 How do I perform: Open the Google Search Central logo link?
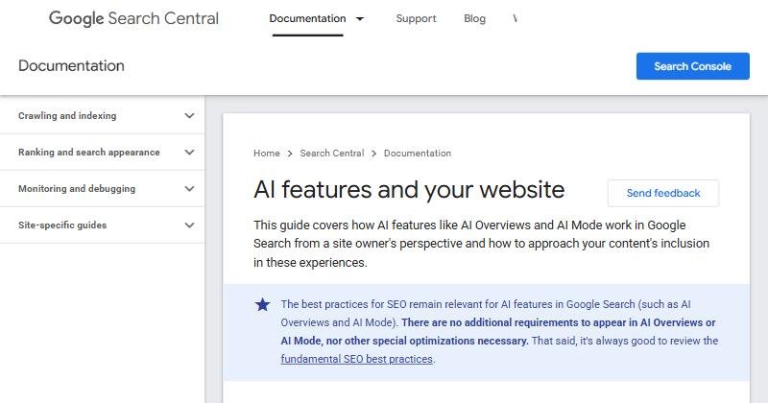[133, 18]
